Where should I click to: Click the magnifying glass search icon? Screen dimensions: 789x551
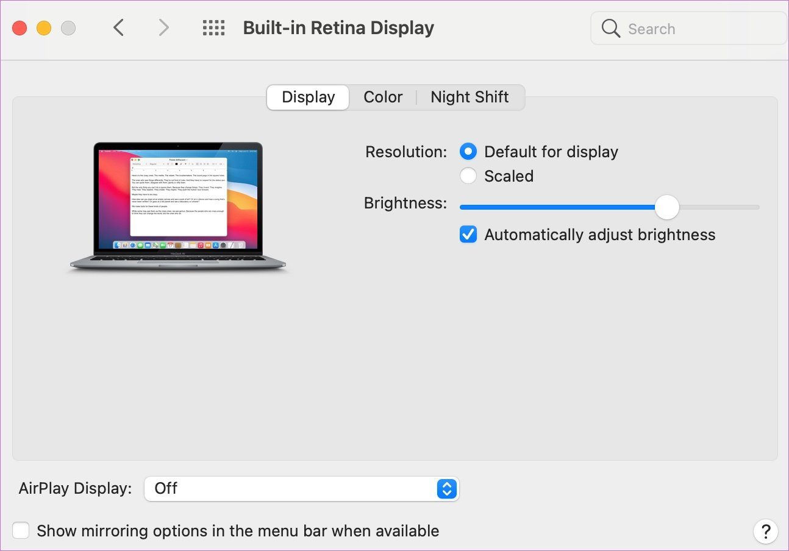click(x=610, y=28)
